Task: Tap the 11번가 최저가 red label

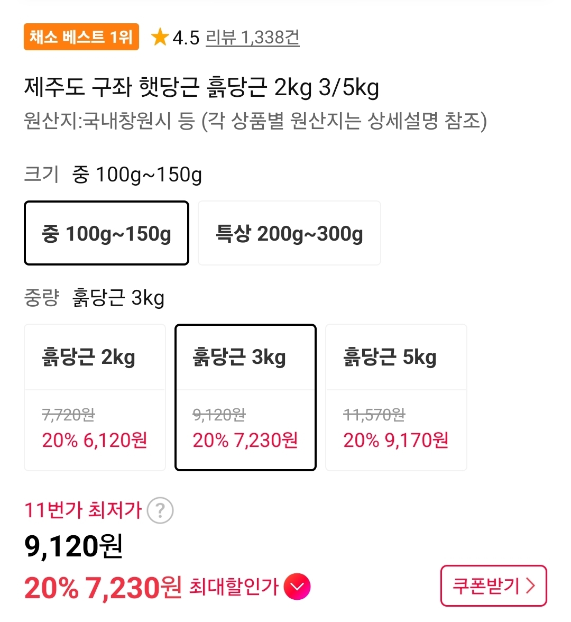Action: (83, 510)
